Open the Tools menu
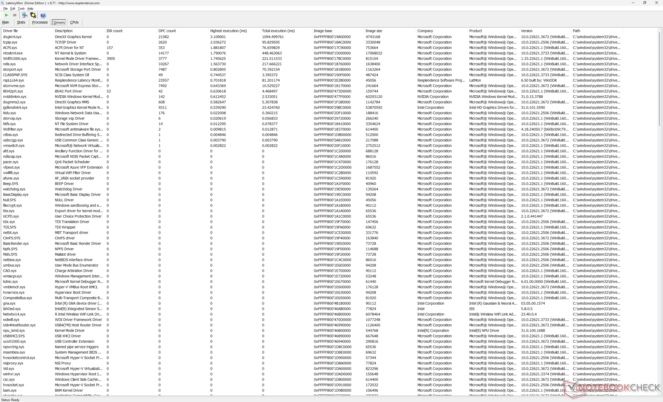Viewport: 663px width, 402px height. click(21, 9)
